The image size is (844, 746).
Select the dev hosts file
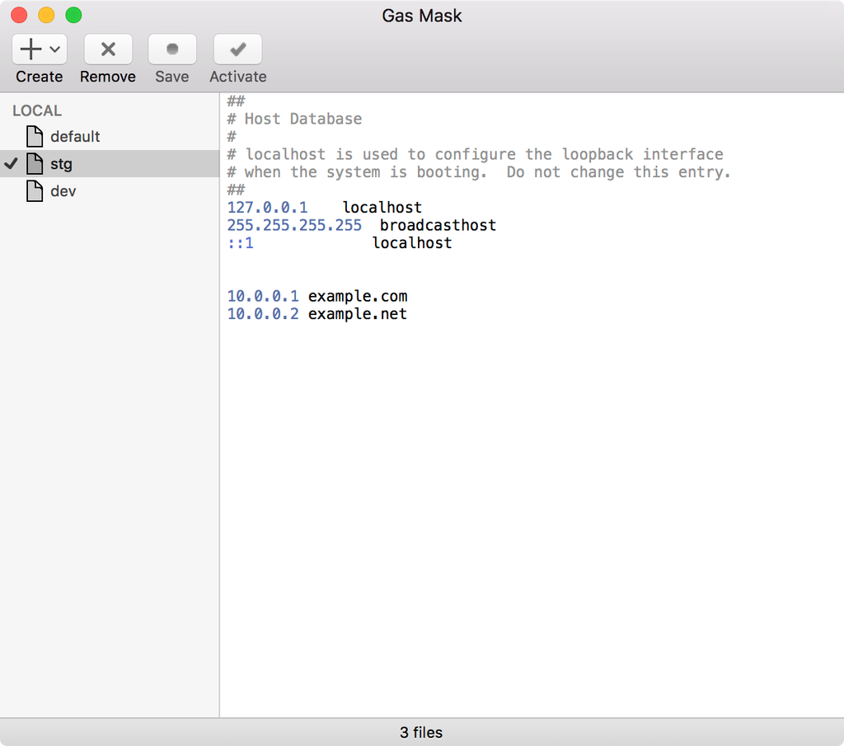(110, 191)
